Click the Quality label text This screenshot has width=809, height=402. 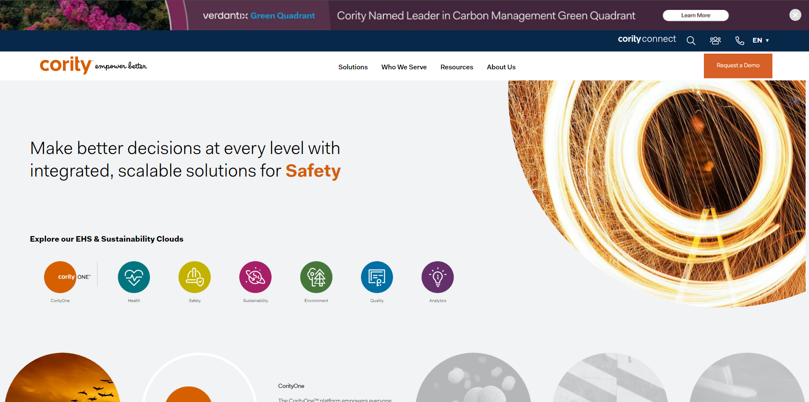[377, 301]
